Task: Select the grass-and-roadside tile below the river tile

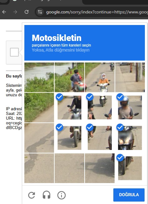Action: [39, 107]
